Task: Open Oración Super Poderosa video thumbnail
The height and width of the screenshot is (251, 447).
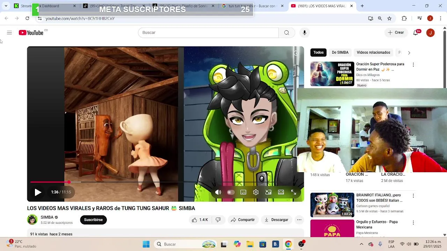Action: [332, 74]
